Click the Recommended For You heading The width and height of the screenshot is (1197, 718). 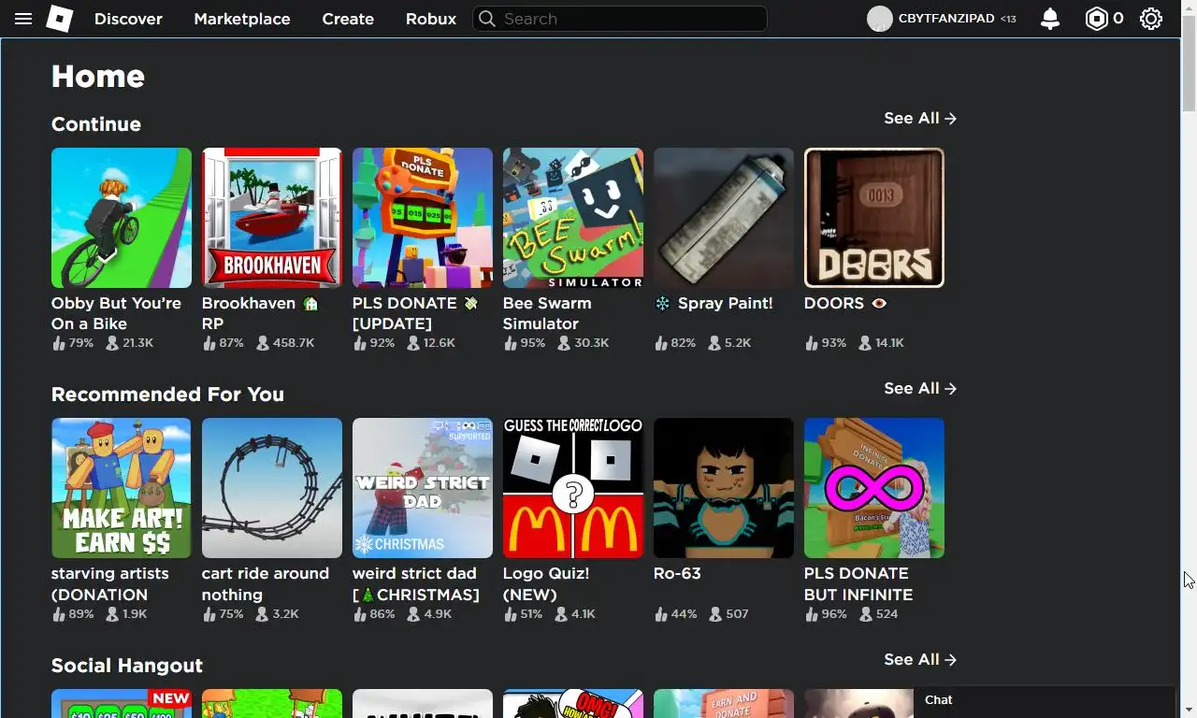coord(167,395)
